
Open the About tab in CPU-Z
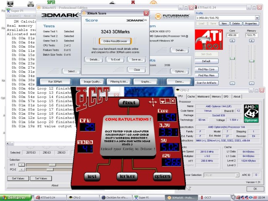237,97
